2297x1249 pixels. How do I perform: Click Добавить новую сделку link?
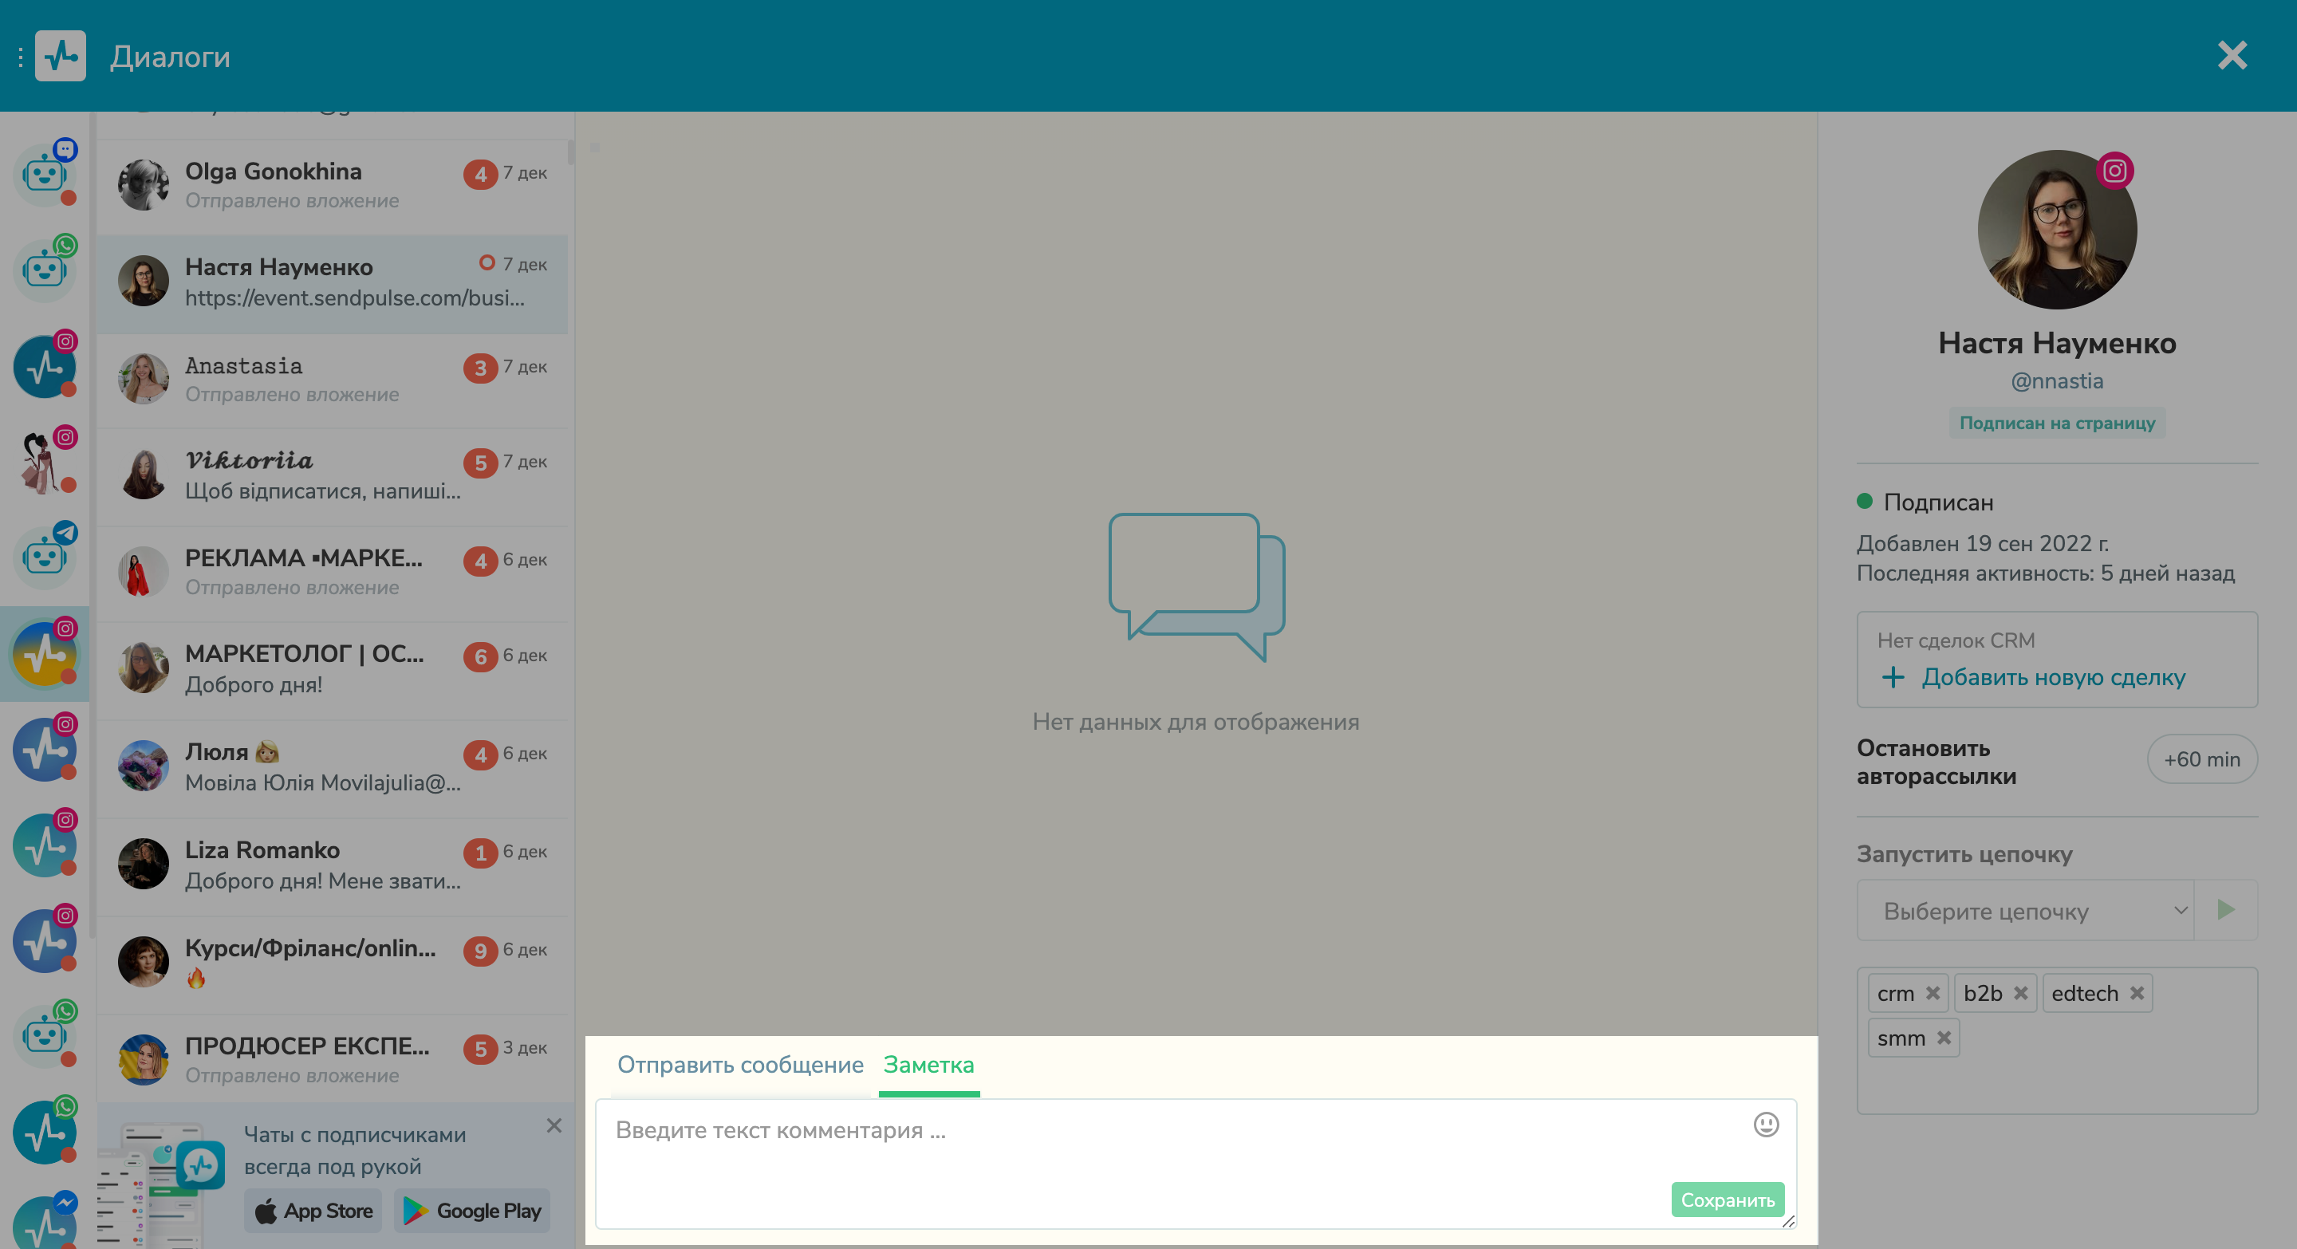2052,678
